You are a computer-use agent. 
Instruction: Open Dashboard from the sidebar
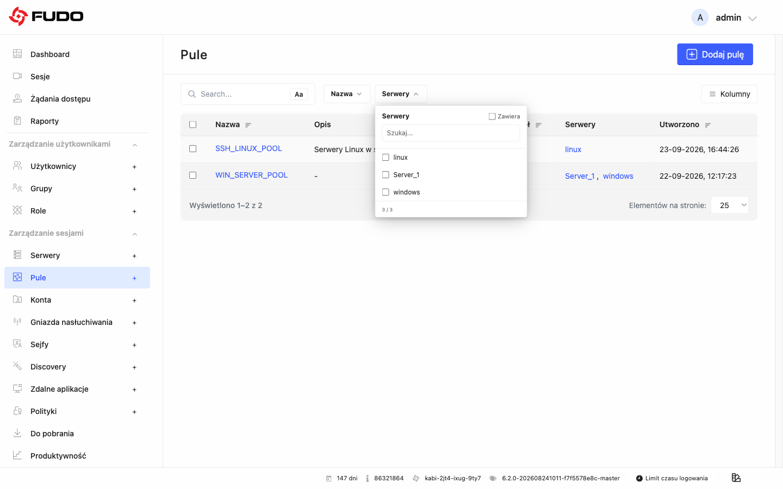(50, 54)
